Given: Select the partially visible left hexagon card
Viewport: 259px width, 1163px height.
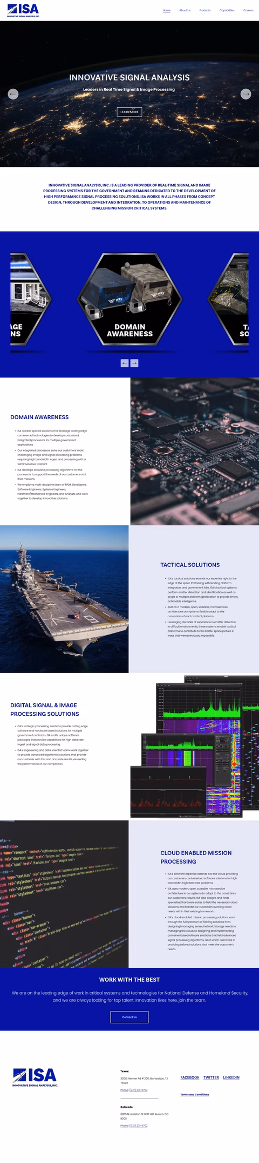Looking at the screenshot, I should click(31, 299).
